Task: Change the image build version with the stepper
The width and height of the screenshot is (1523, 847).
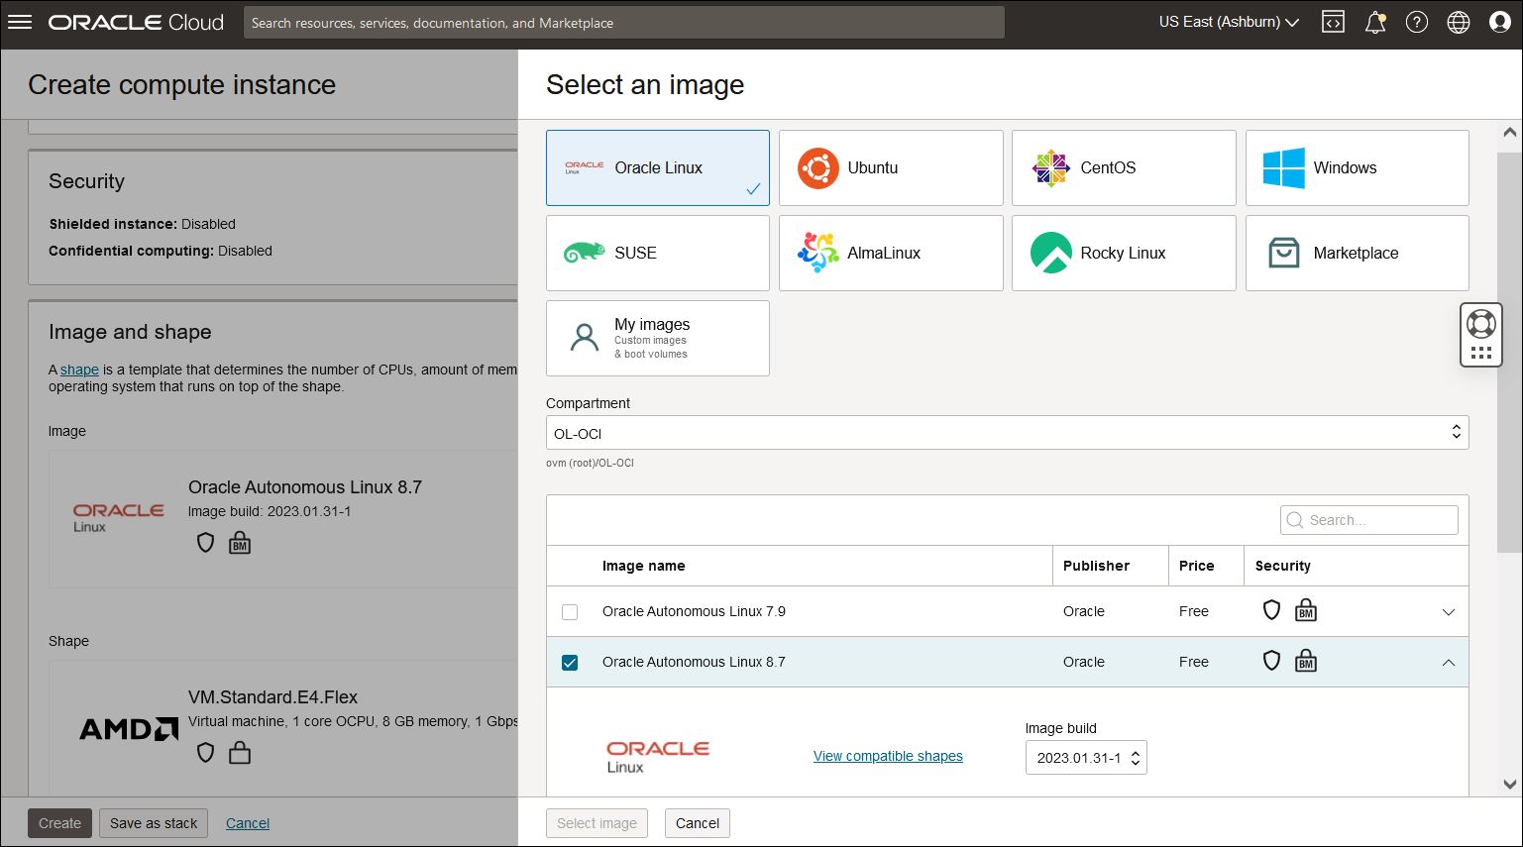Action: (x=1138, y=757)
